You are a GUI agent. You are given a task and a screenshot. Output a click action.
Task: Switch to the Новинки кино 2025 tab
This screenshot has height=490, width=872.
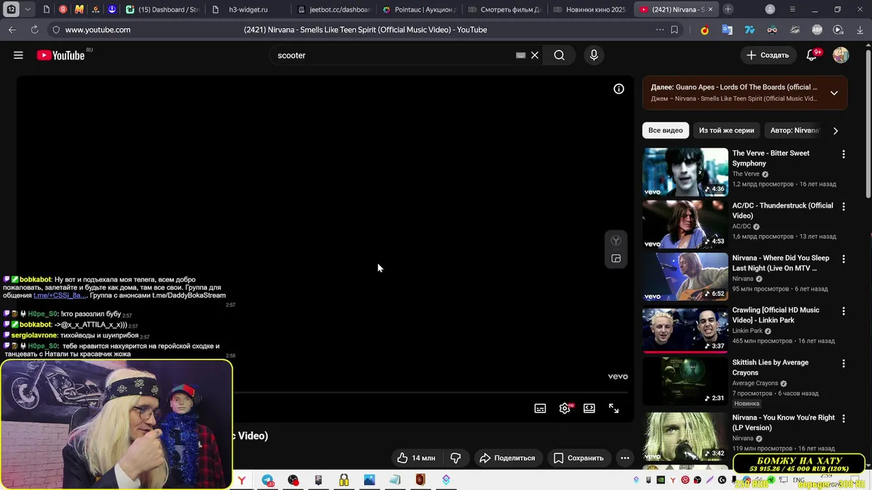click(590, 10)
